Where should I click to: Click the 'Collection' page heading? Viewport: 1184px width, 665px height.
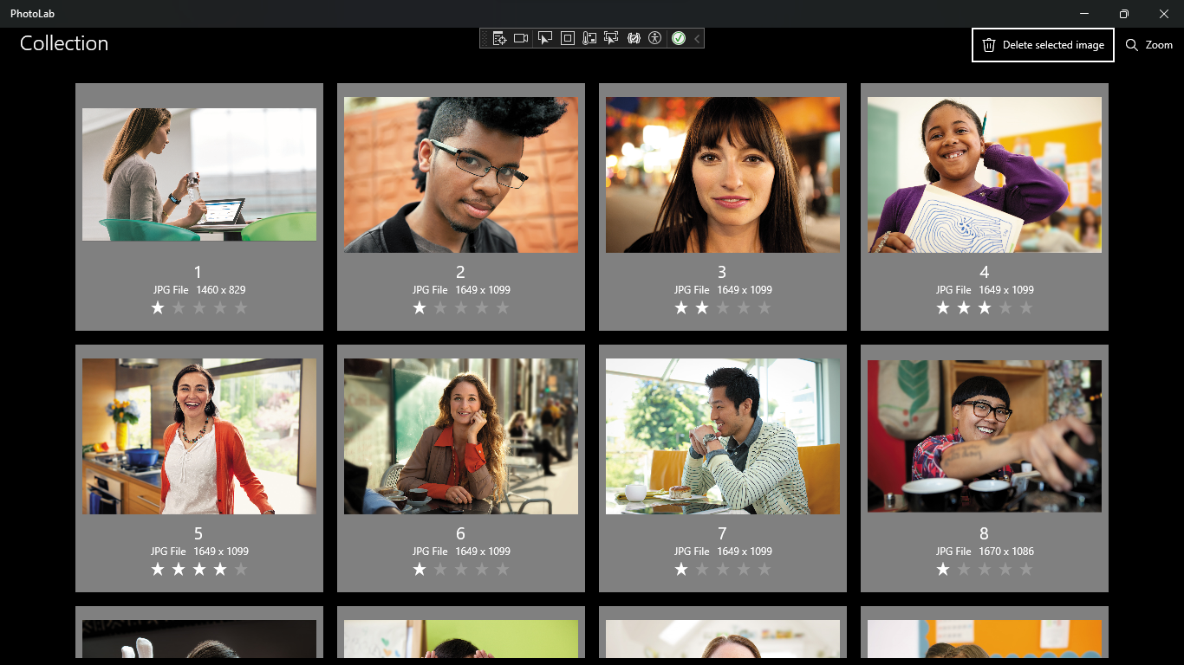coord(64,43)
